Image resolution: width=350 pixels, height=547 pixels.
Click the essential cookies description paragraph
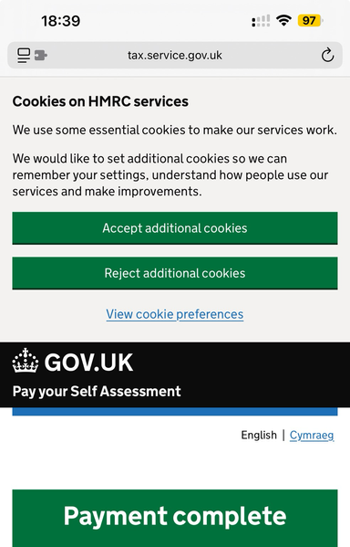pos(175,130)
